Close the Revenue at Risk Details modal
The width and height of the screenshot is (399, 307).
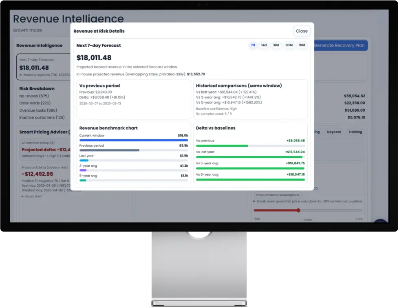tap(301, 31)
